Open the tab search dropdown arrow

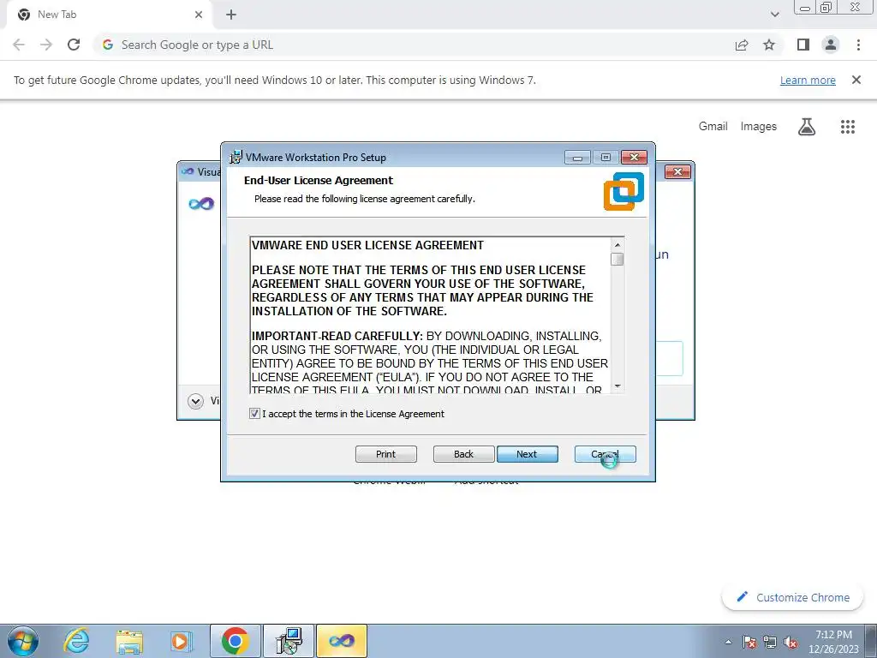(x=774, y=15)
